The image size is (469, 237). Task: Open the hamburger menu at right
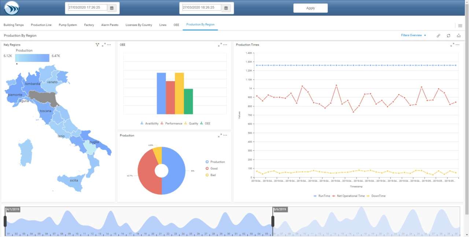460,25
